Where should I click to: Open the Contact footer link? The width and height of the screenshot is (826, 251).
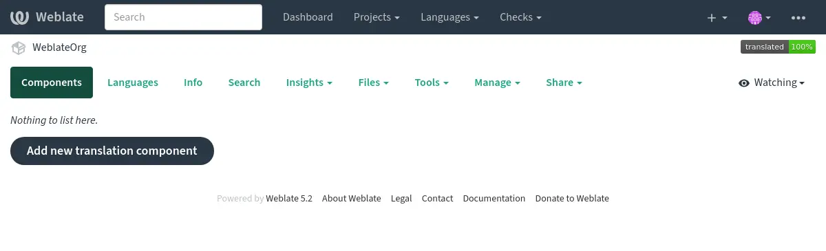437,198
